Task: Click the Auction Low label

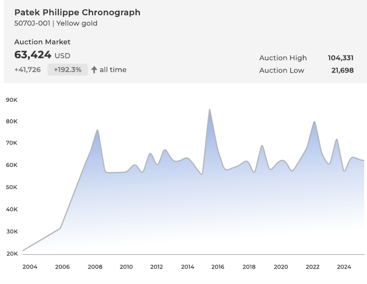Action: tap(282, 70)
